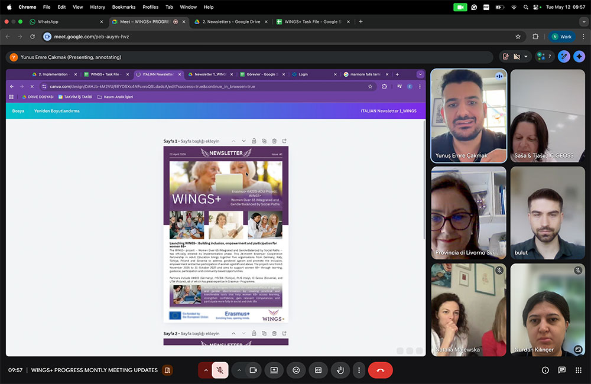Click picture-in-picture icon on Nurdan's tile
The height and width of the screenshot is (384, 591).
tap(578, 349)
